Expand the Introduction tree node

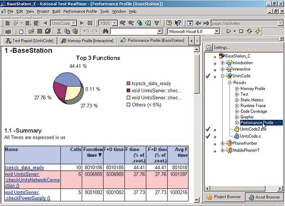(222, 63)
